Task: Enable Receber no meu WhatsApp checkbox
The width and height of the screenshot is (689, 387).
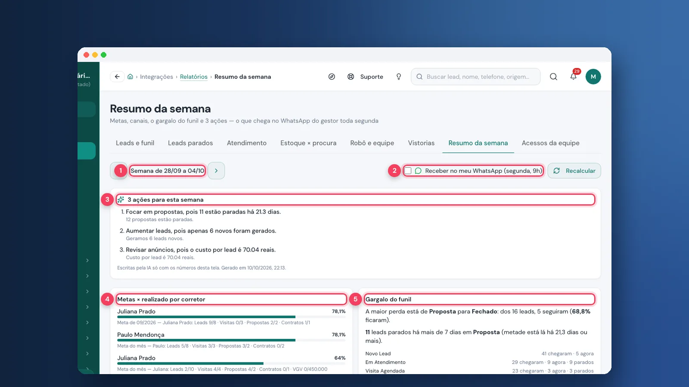Action: pos(408,171)
